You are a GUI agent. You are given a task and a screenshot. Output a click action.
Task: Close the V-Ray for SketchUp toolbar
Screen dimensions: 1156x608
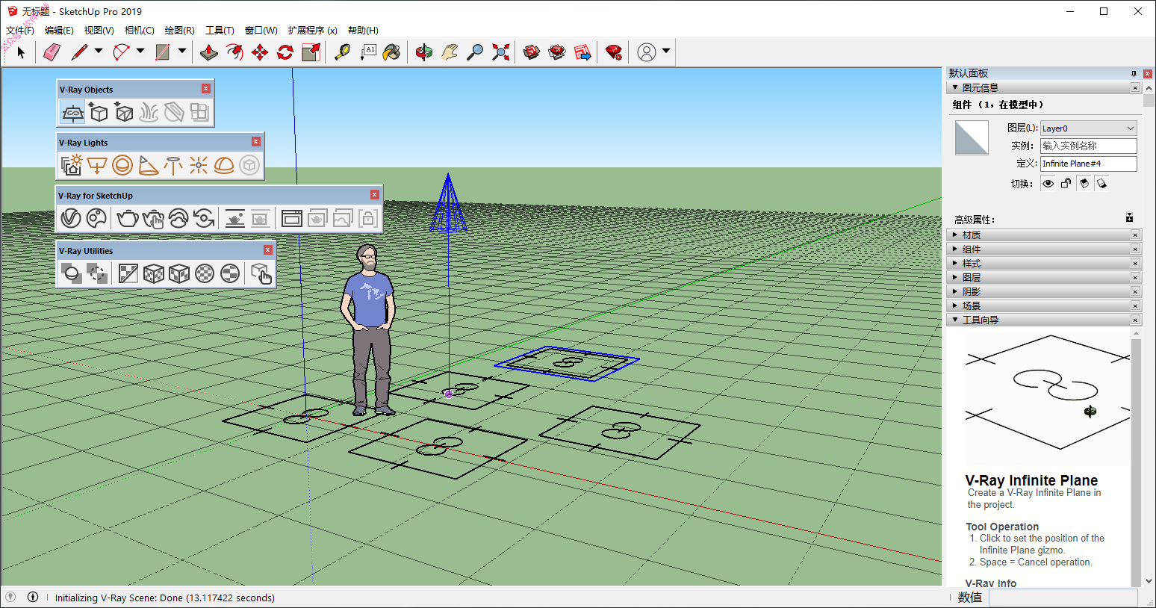(x=375, y=195)
